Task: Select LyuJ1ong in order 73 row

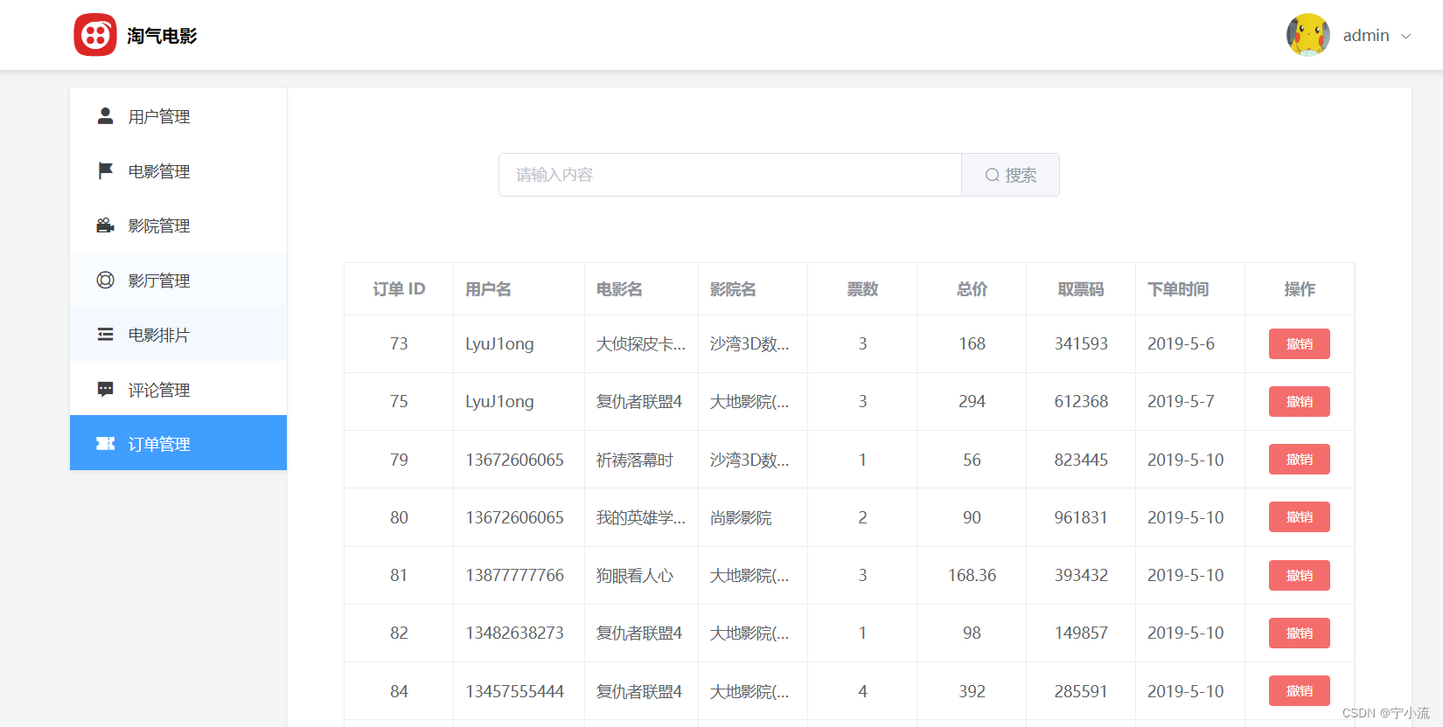Action: [x=499, y=344]
